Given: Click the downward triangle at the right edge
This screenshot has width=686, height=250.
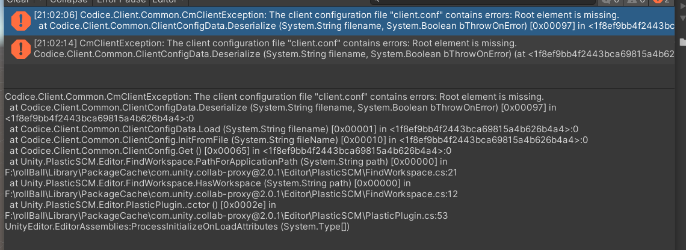Looking at the screenshot, I should click(x=683, y=18).
